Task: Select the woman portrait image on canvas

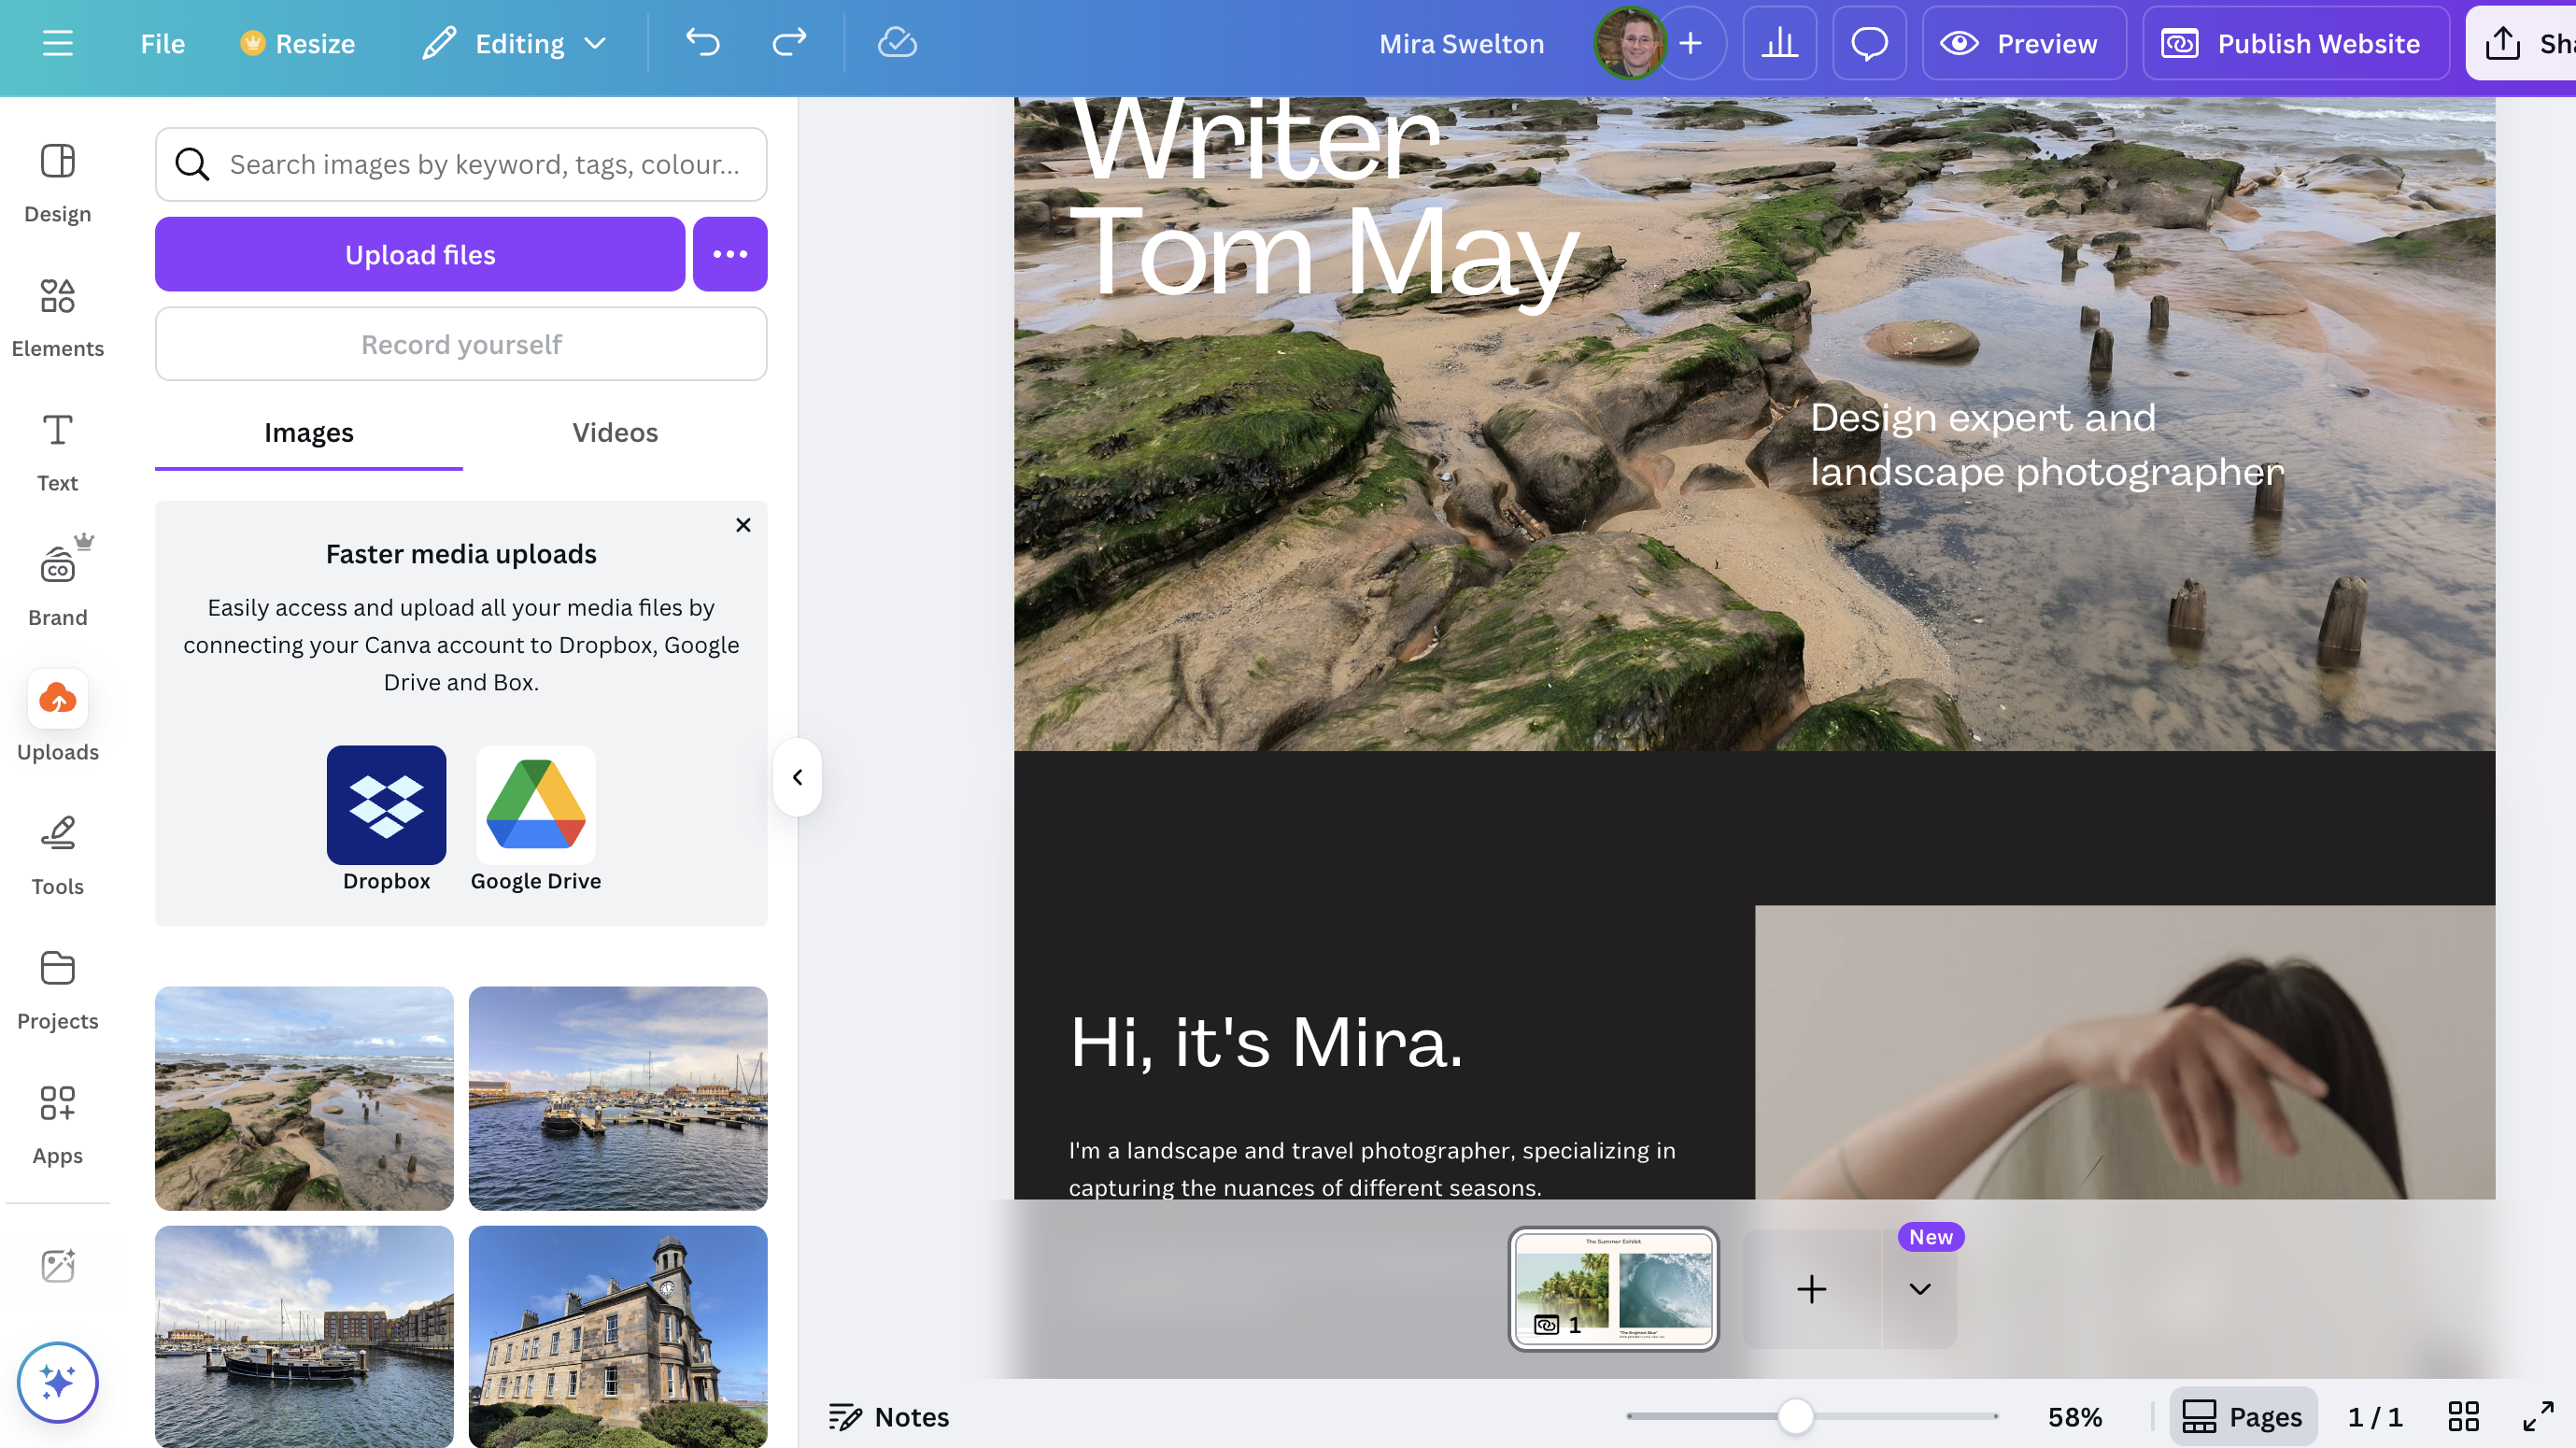Action: pyautogui.click(x=2124, y=1052)
